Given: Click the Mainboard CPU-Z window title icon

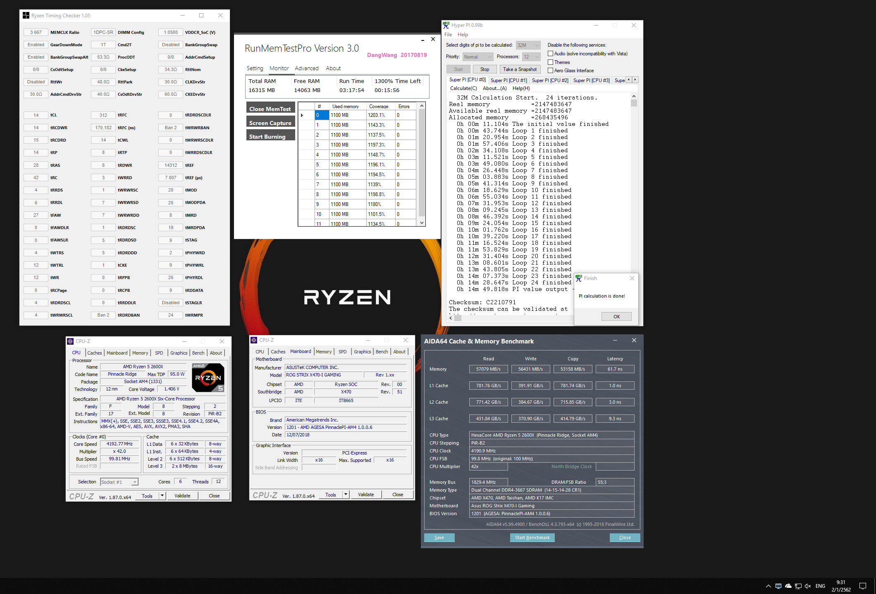Looking at the screenshot, I should [x=254, y=340].
